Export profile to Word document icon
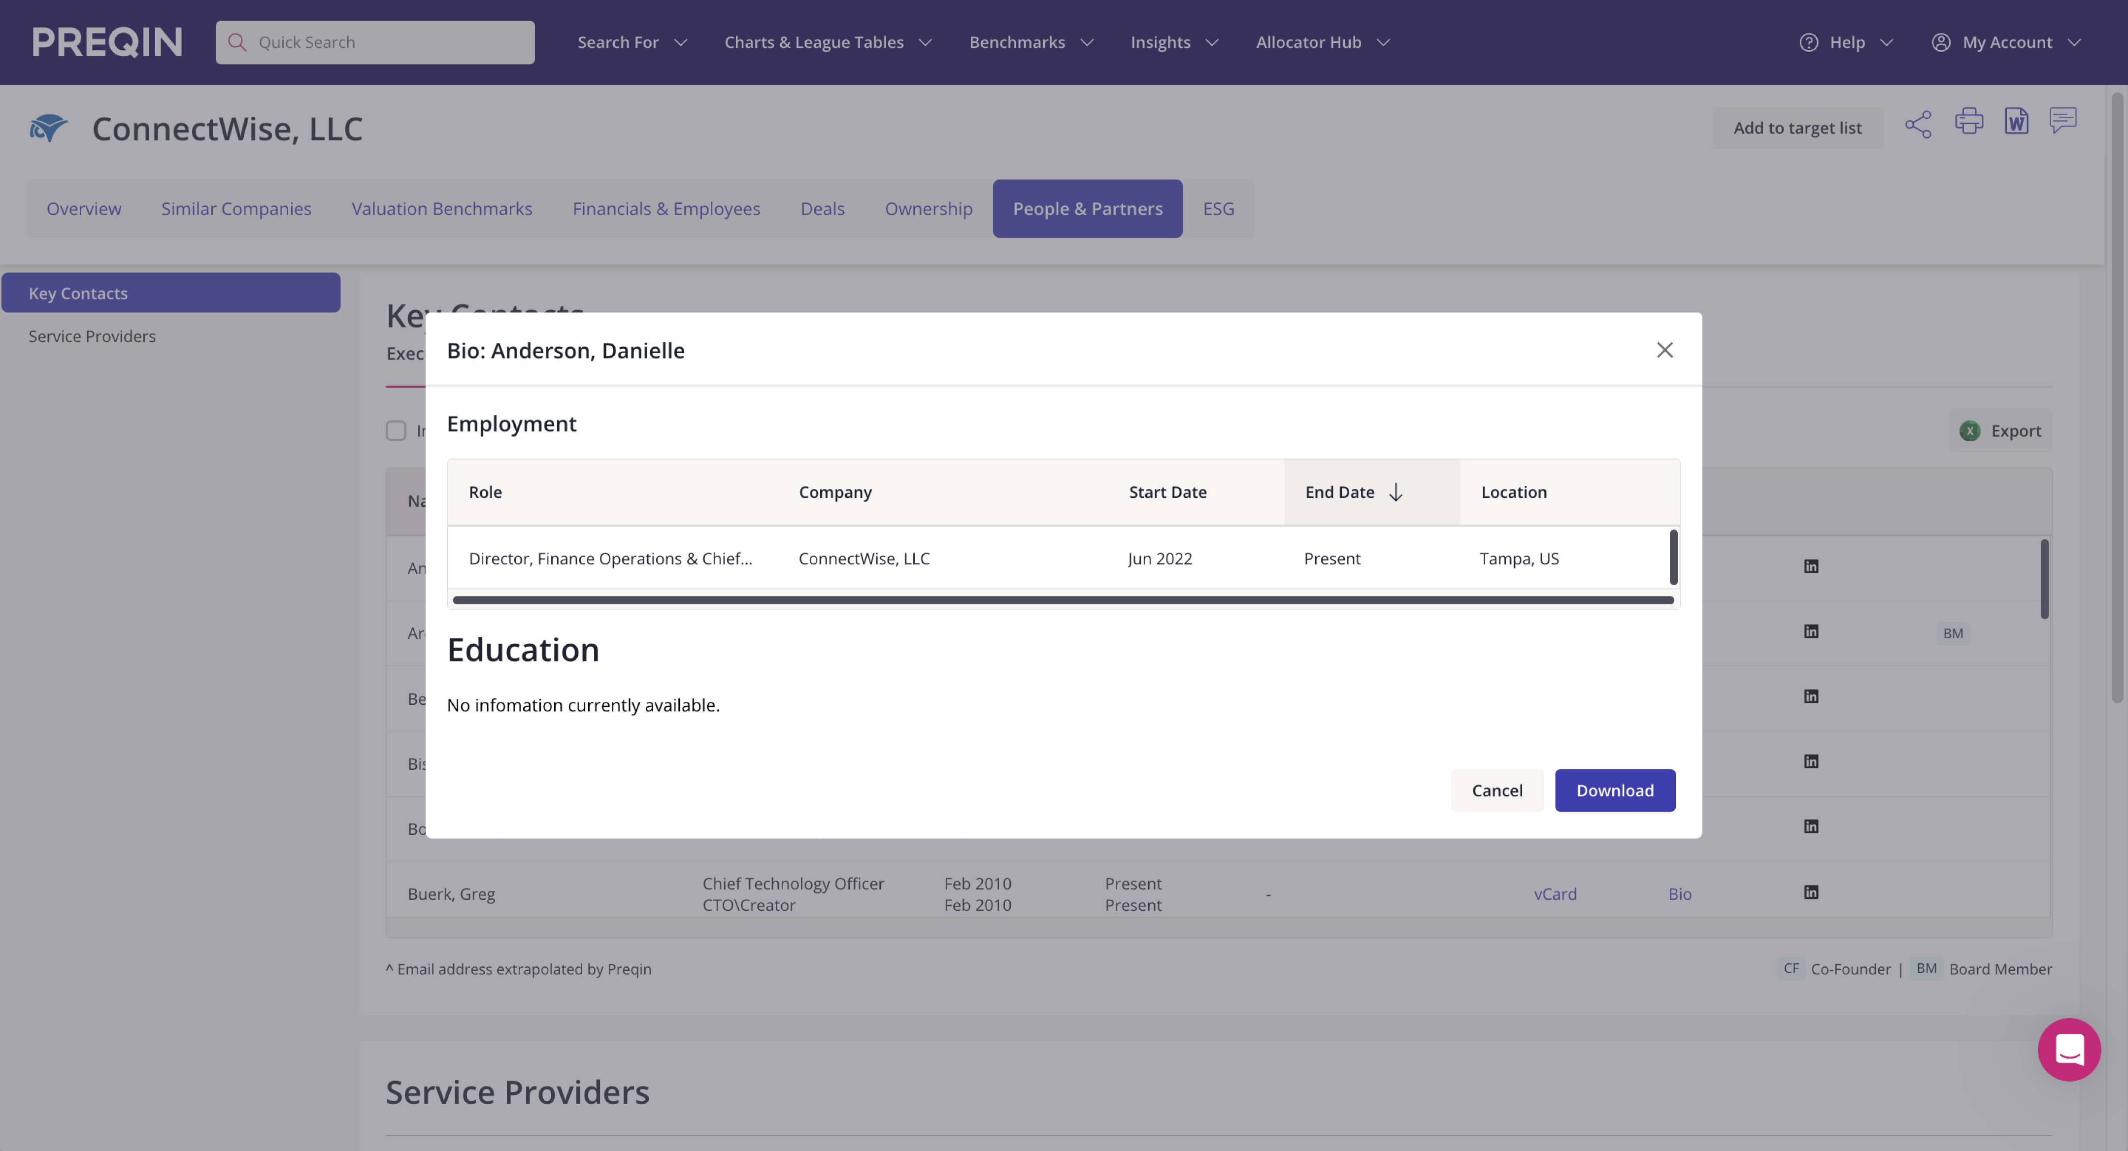2128x1151 pixels. pyautogui.click(x=2017, y=121)
